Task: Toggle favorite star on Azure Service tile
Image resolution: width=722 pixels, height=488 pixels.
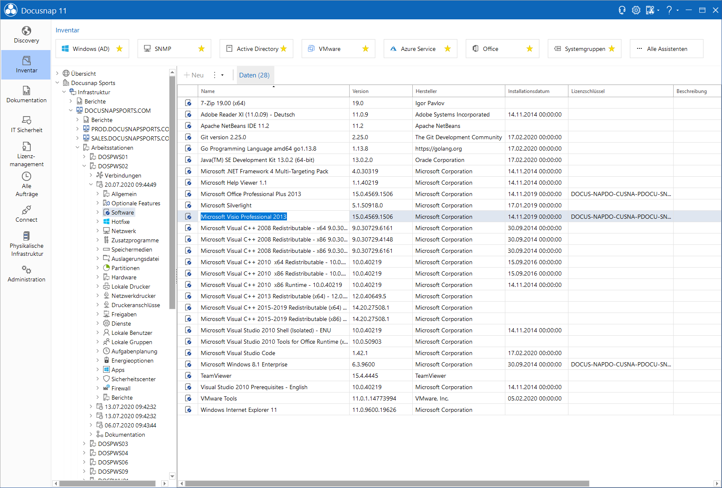Action: [x=448, y=49]
